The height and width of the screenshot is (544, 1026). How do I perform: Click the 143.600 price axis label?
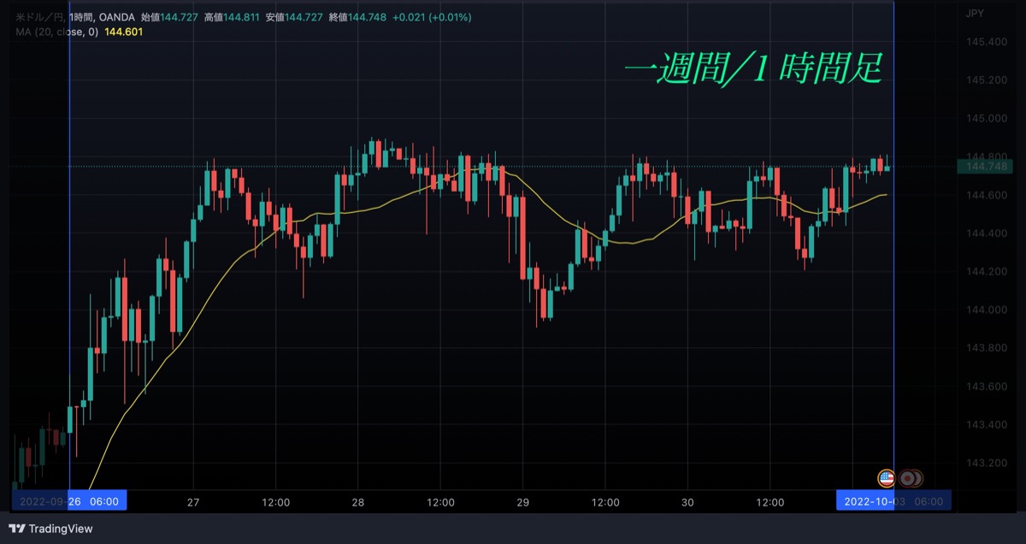tap(986, 387)
